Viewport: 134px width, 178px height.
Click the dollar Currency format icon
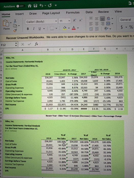pos(122,27)
